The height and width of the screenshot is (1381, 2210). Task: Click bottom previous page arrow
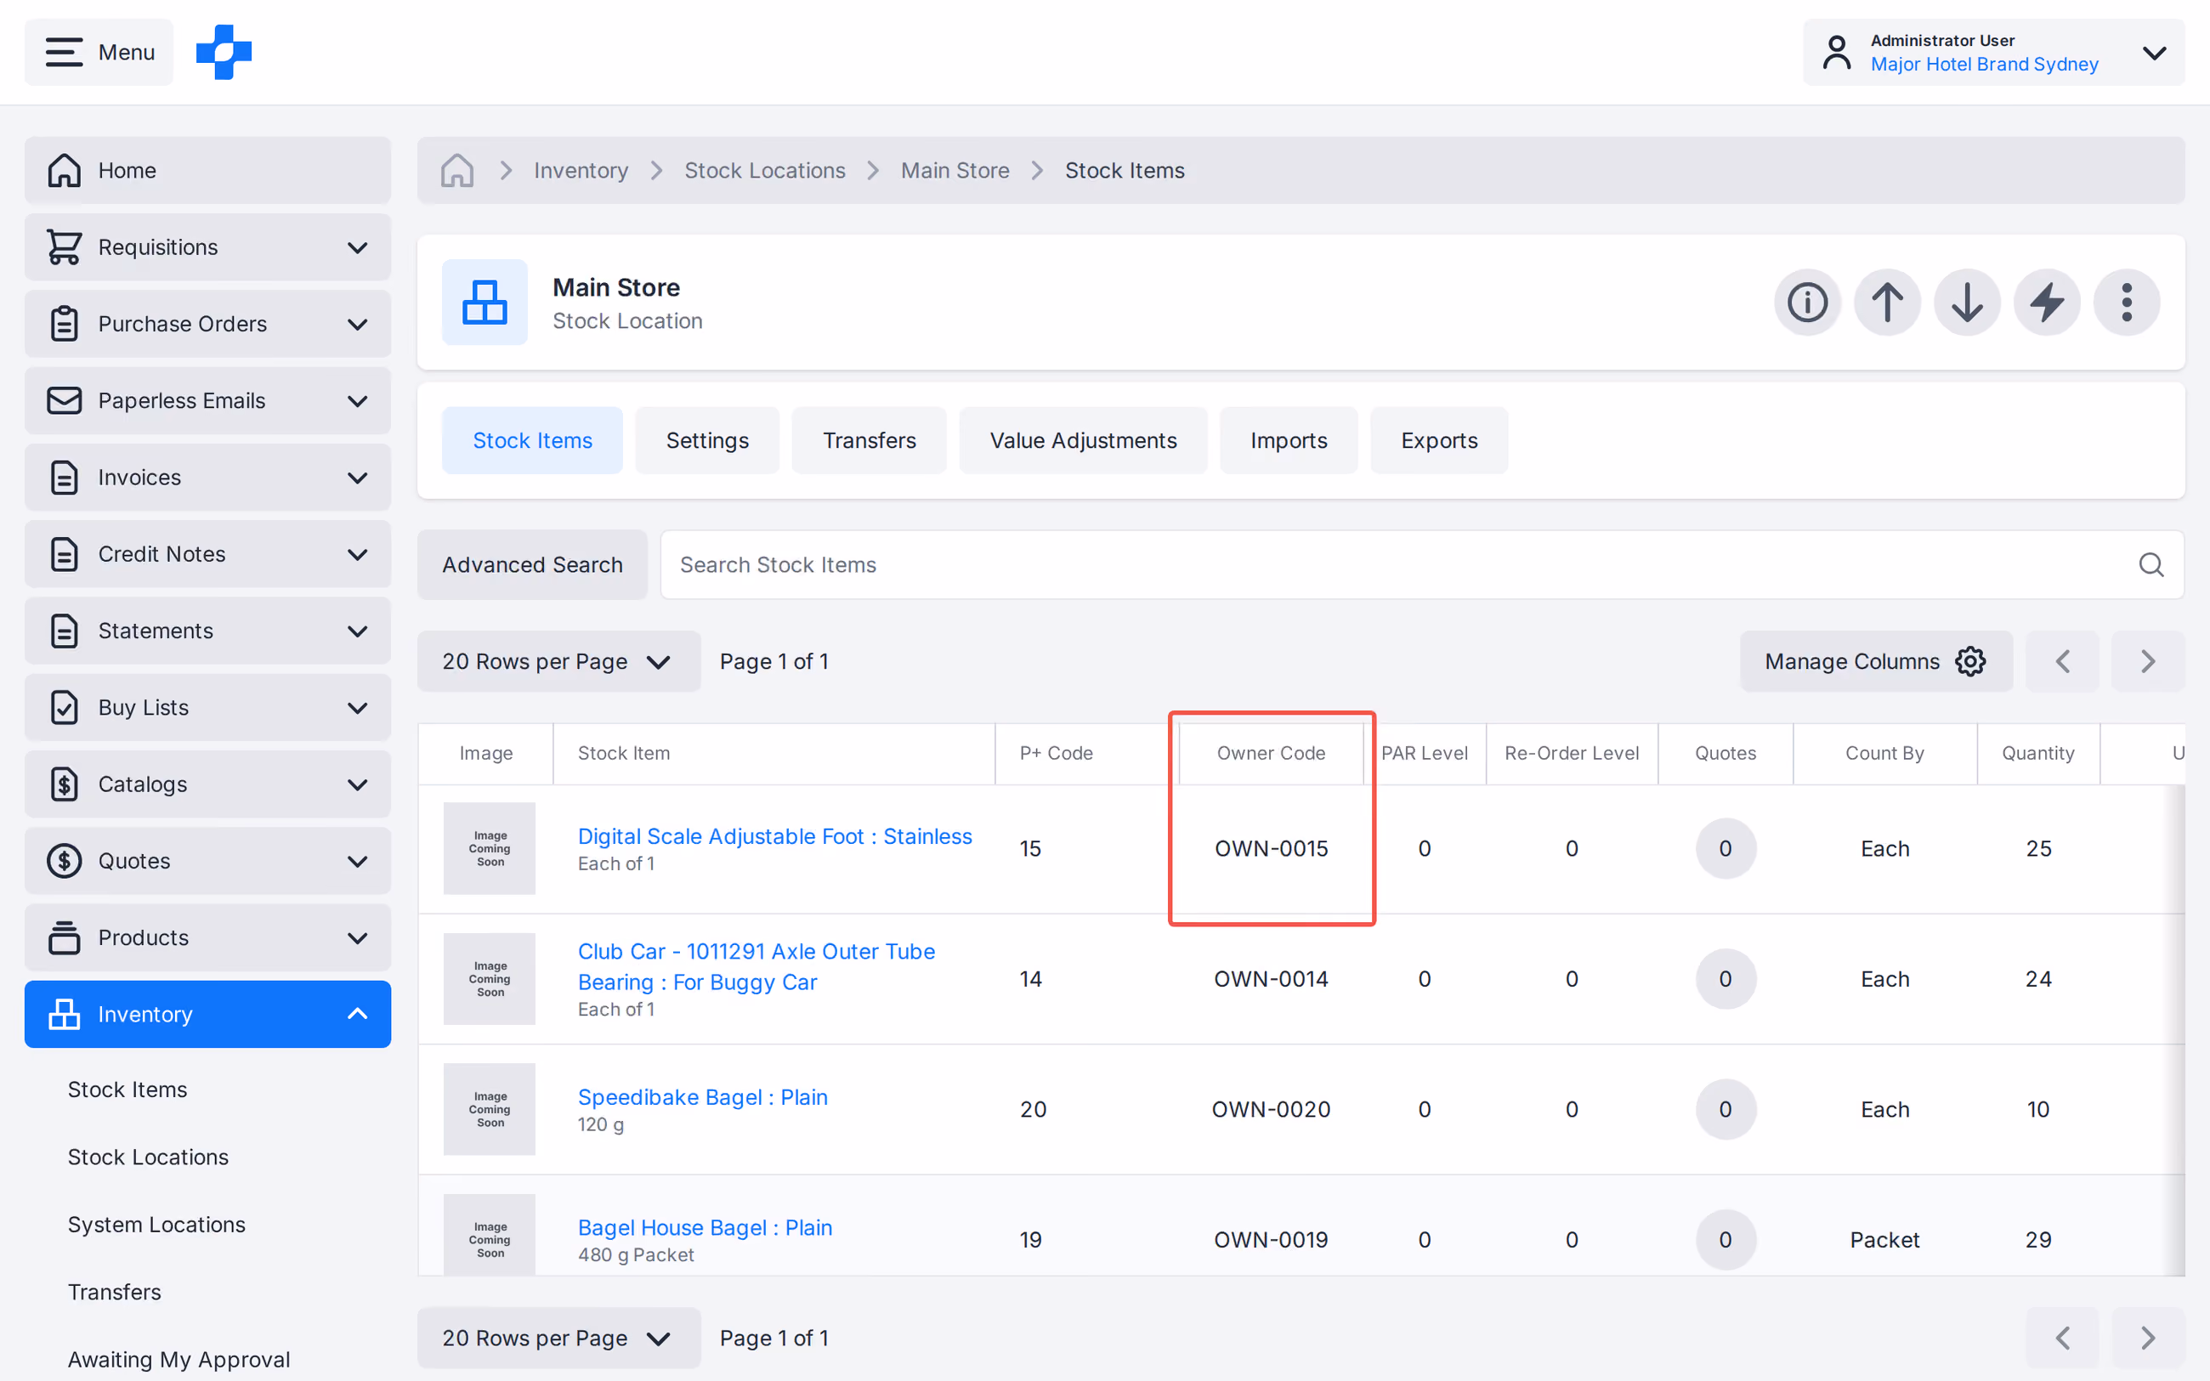click(x=2062, y=1338)
